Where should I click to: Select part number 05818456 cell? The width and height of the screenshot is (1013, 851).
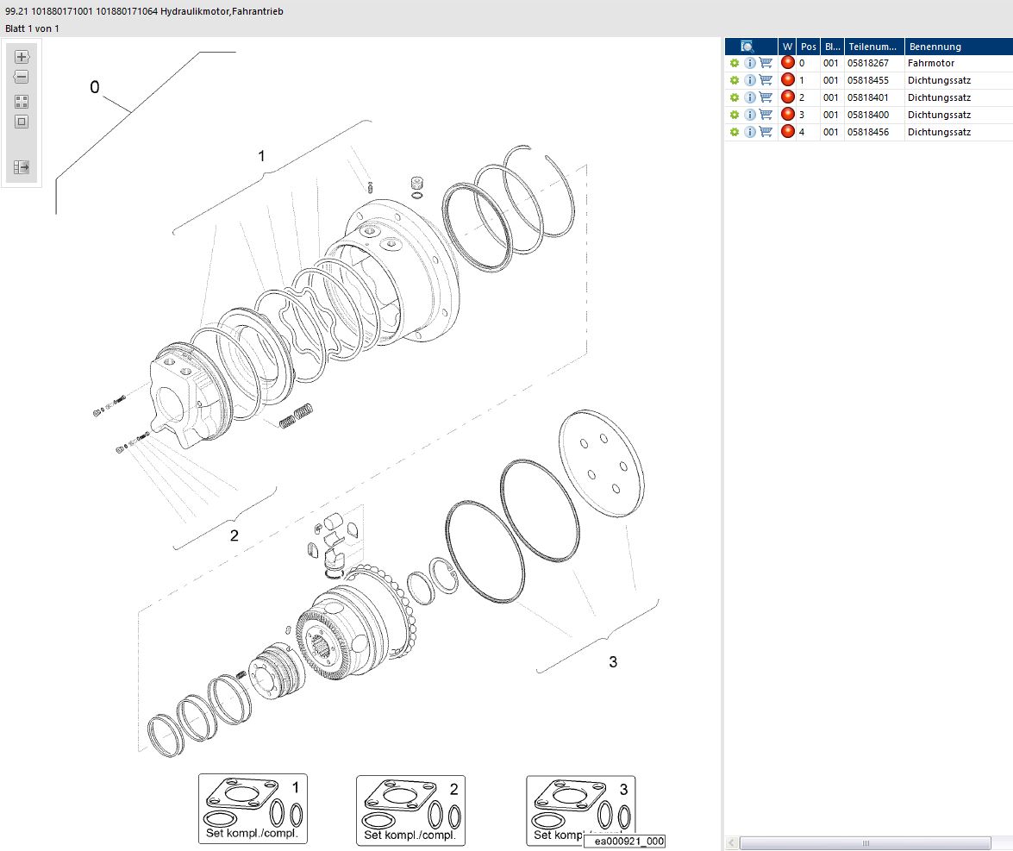coord(874,132)
